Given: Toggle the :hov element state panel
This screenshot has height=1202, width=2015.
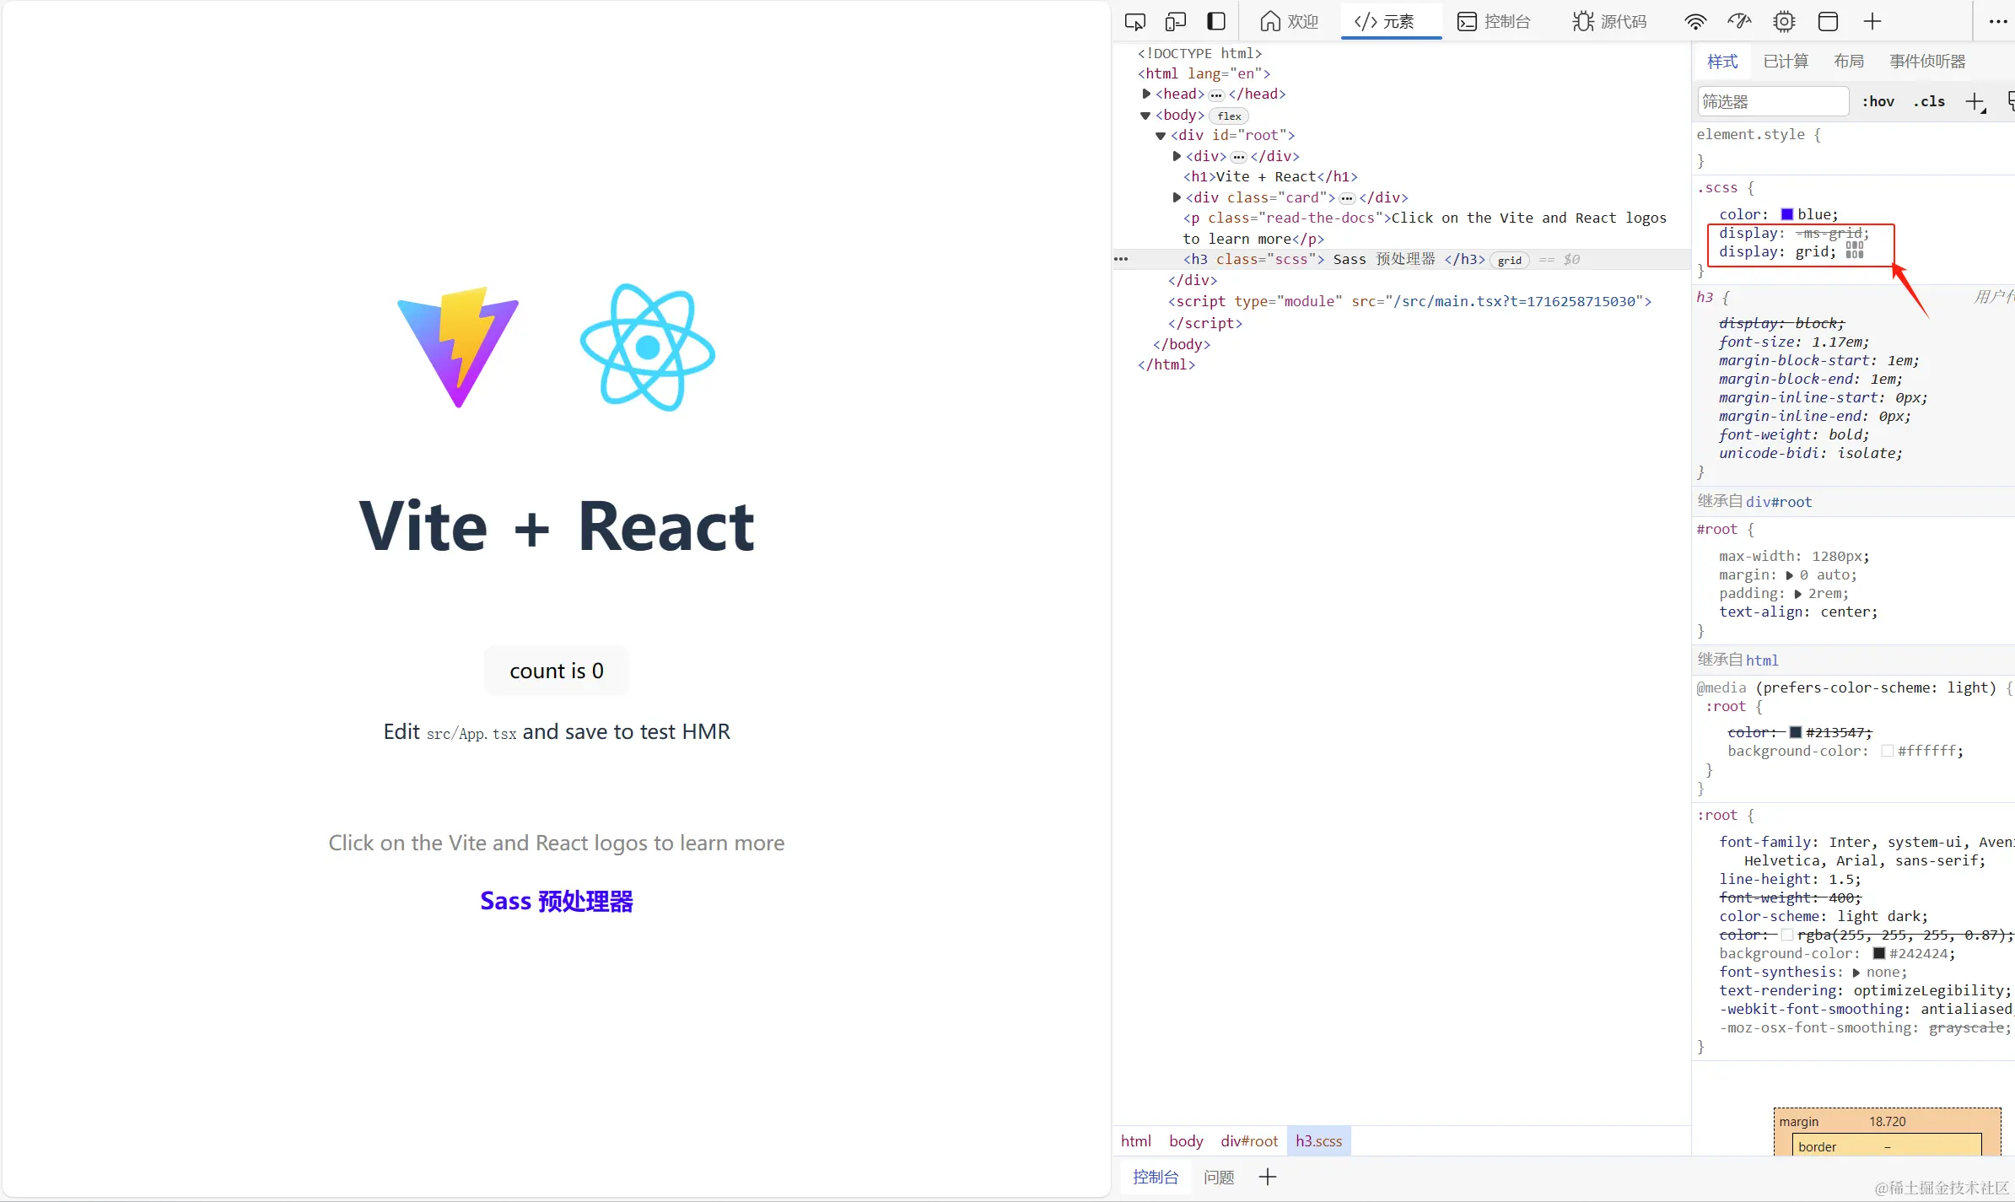Looking at the screenshot, I should pos(1878,102).
